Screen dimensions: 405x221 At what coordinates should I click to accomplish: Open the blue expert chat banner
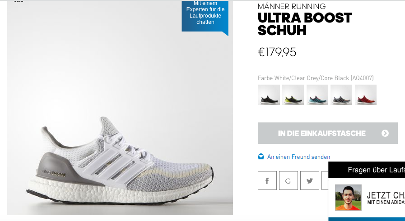[205, 17]
